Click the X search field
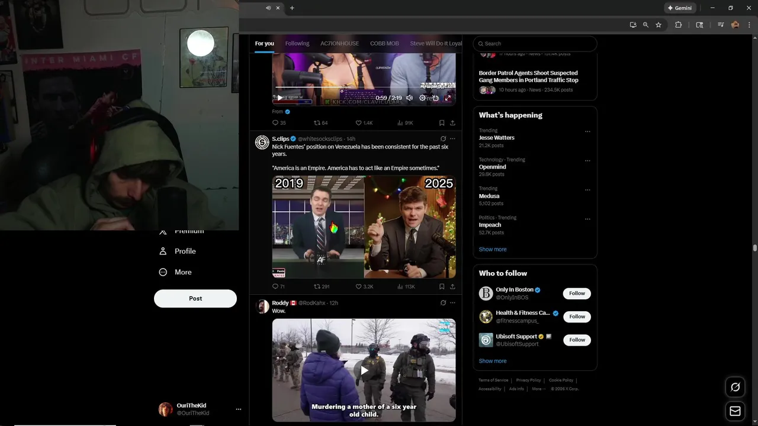The image size is (758, 426). point(535,43)
